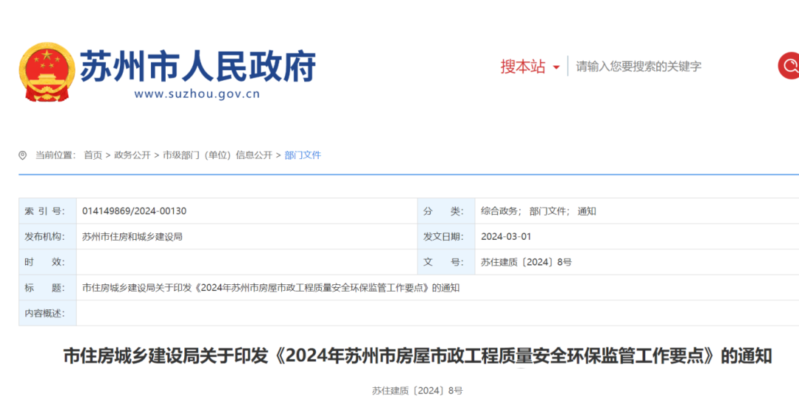The height and width of the screenshot is (413, 799).
Task: Go to 首页 in the breadcrumb
Action: pos(92,155)
